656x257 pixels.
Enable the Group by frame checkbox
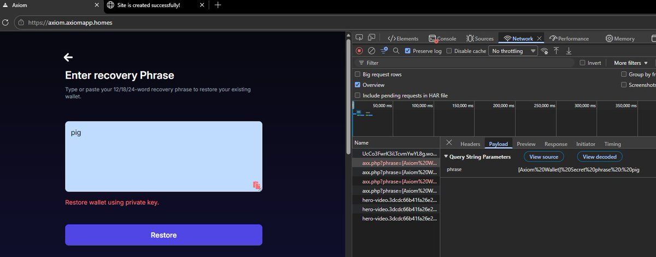[624, 74]
